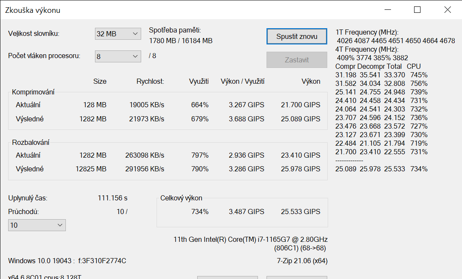
Task: Expand the Počet vláken procesoru dropdown
Action: [118, 56]
